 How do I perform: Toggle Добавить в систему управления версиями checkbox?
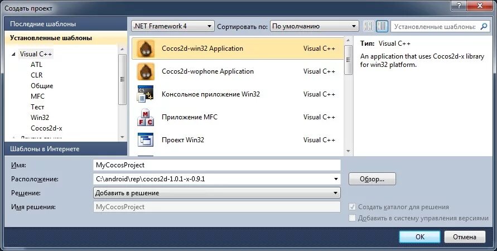click(x=352, y=218)
